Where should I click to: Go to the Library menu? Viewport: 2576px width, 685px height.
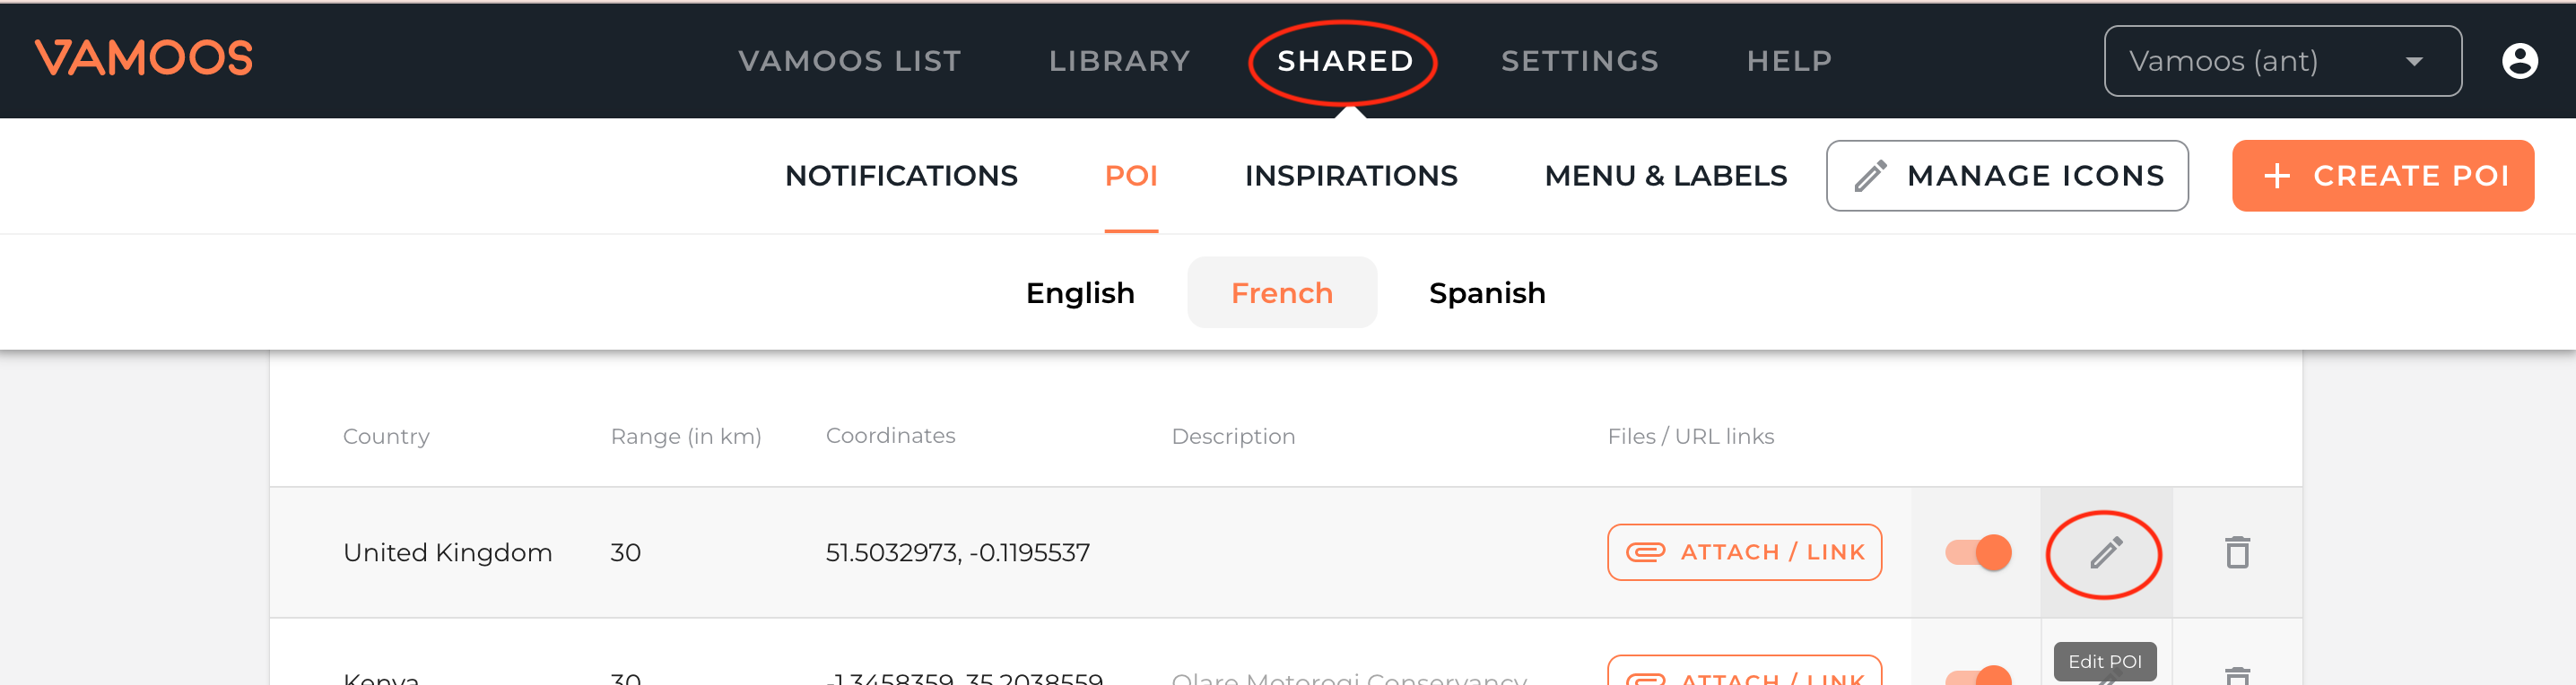tap(1119, 61)
